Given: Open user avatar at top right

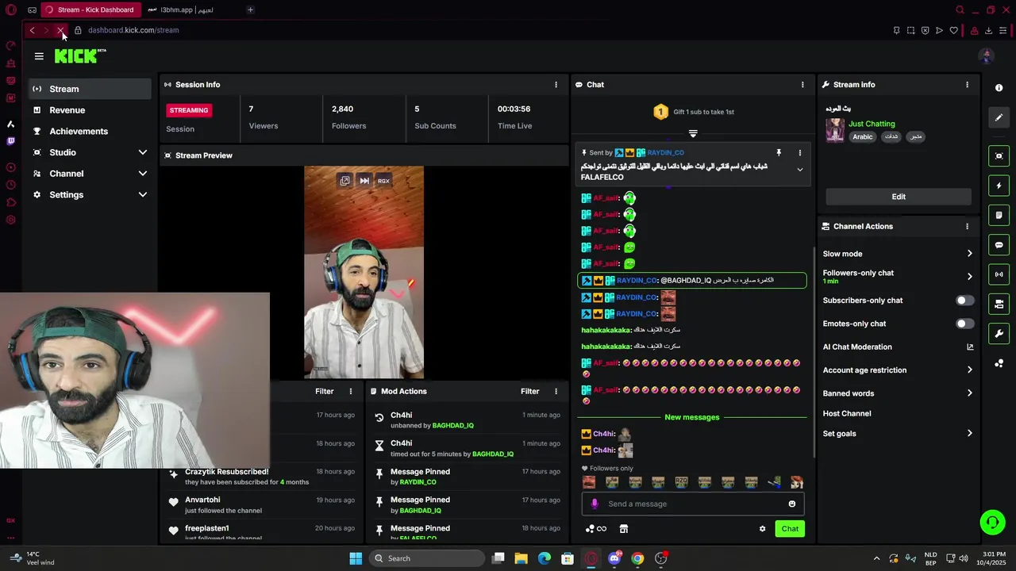Looking at the screenshot, I should [x=987, y=56].
